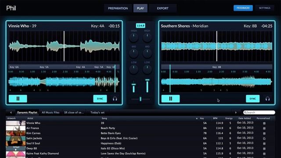Image resolution: width=281 pixels, height=158 pixels.
Task: Toggle Personalized checkbox for Satin Jackets
Action: coord(264,139)
